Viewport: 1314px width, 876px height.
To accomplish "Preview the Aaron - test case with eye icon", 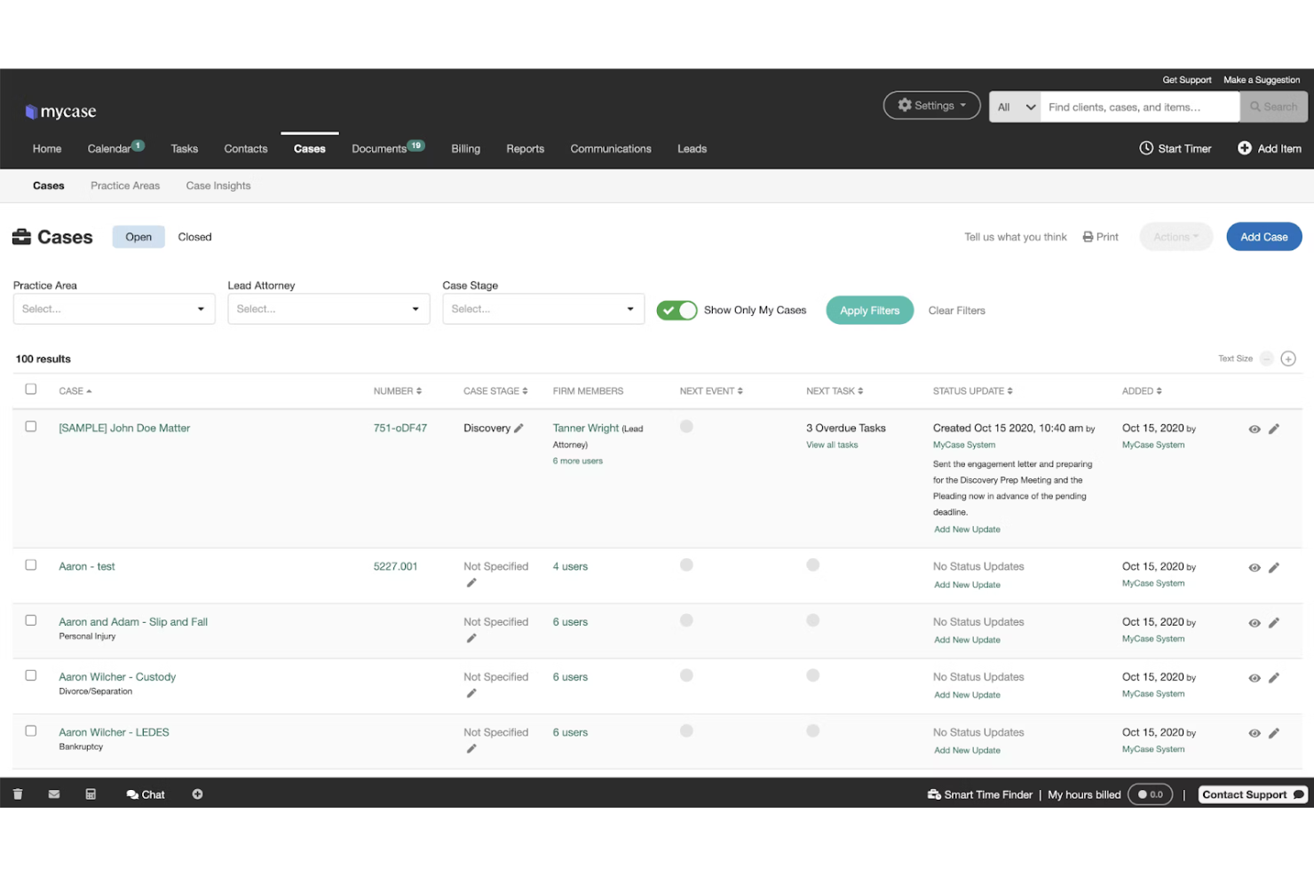I will coord(1254,567).
